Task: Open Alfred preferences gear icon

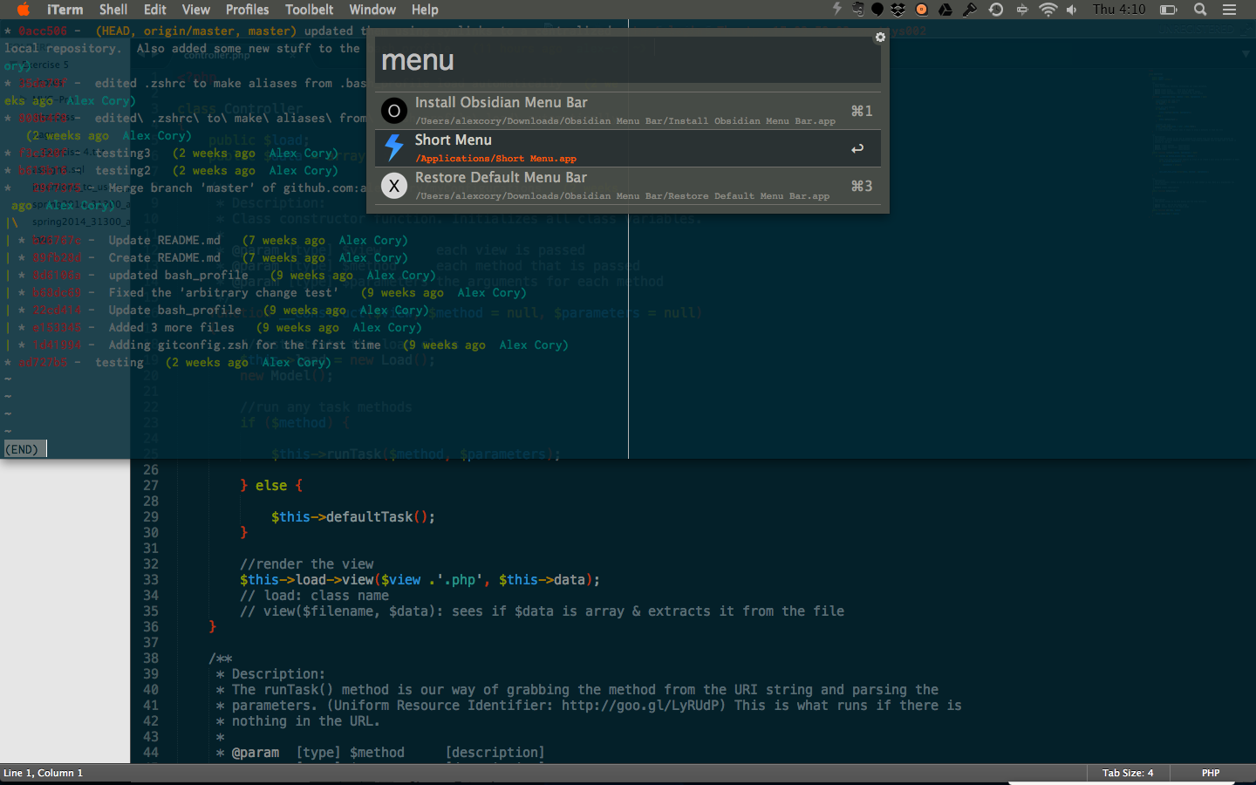Action: point(880,38)
